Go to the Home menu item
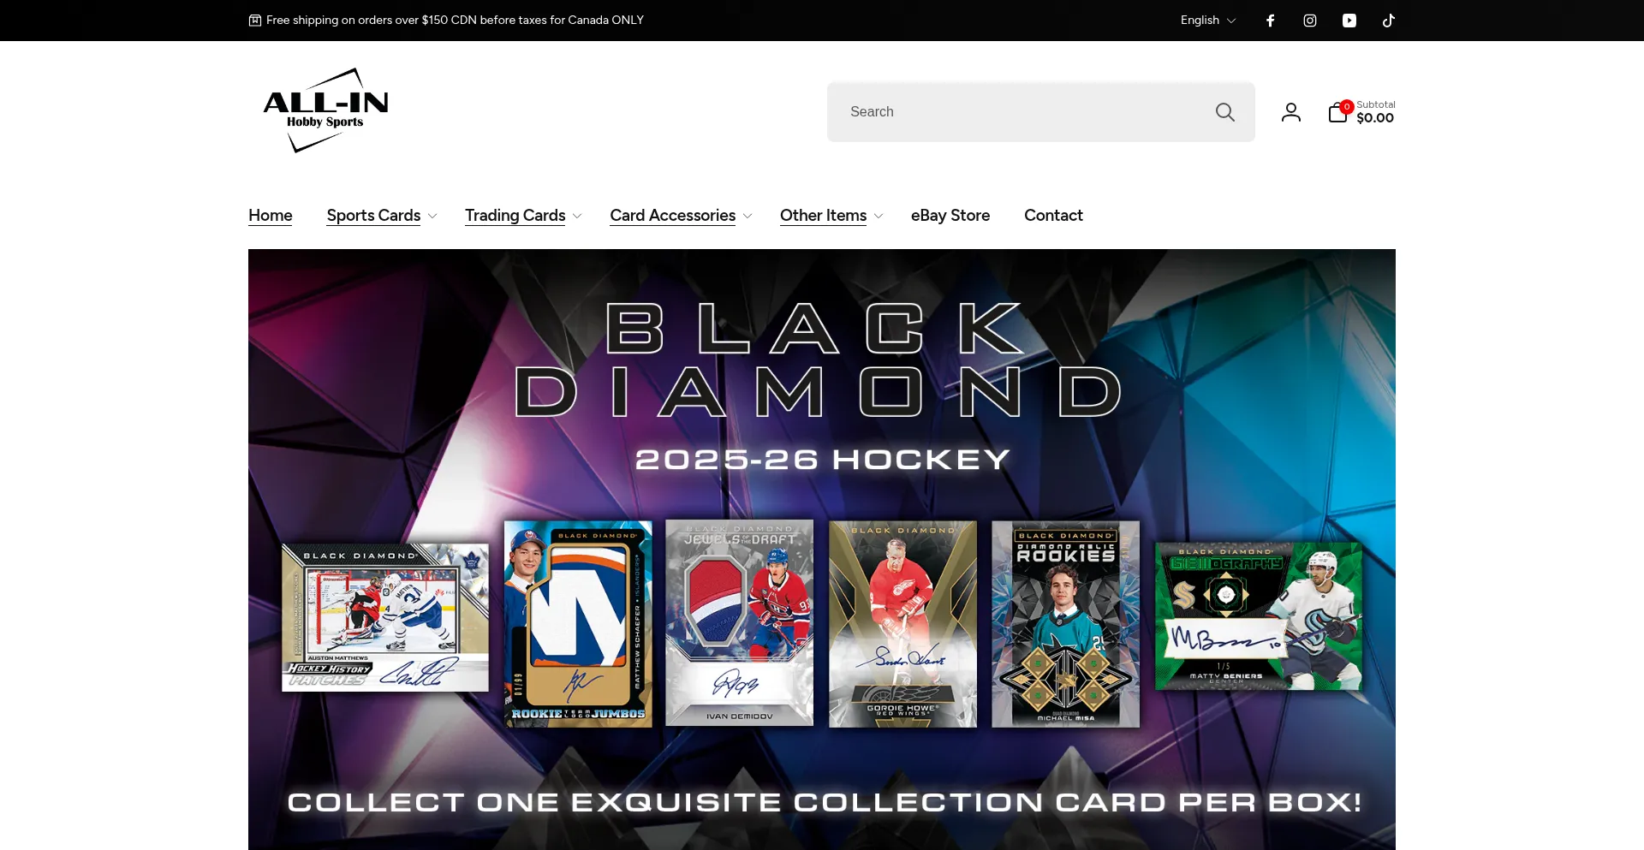 [271, 216]
